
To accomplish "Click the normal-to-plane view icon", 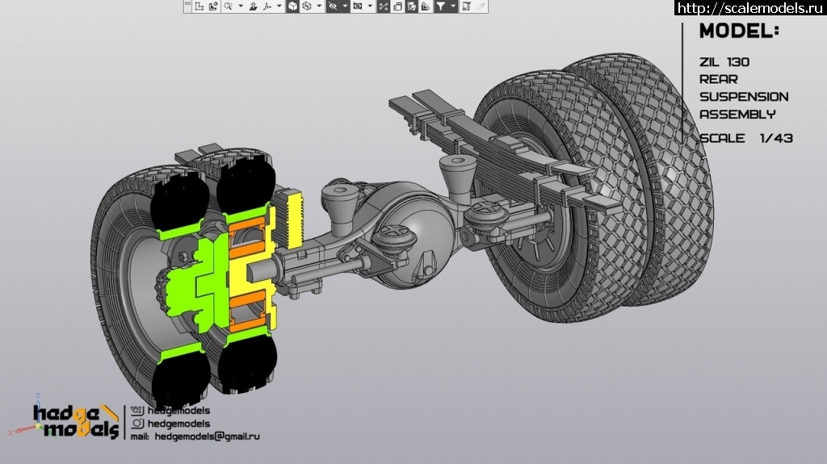I will coord(254,6).
